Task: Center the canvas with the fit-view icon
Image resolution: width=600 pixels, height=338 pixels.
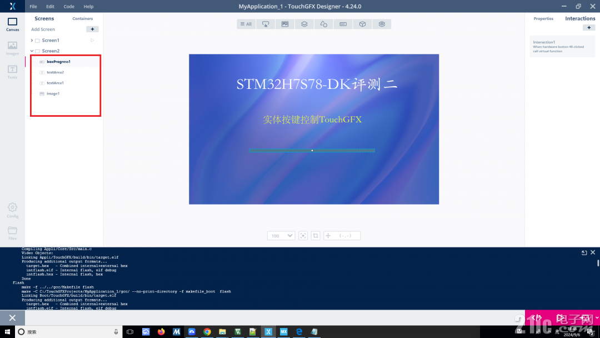Action: pyautogui.click(x=303, y=236)
